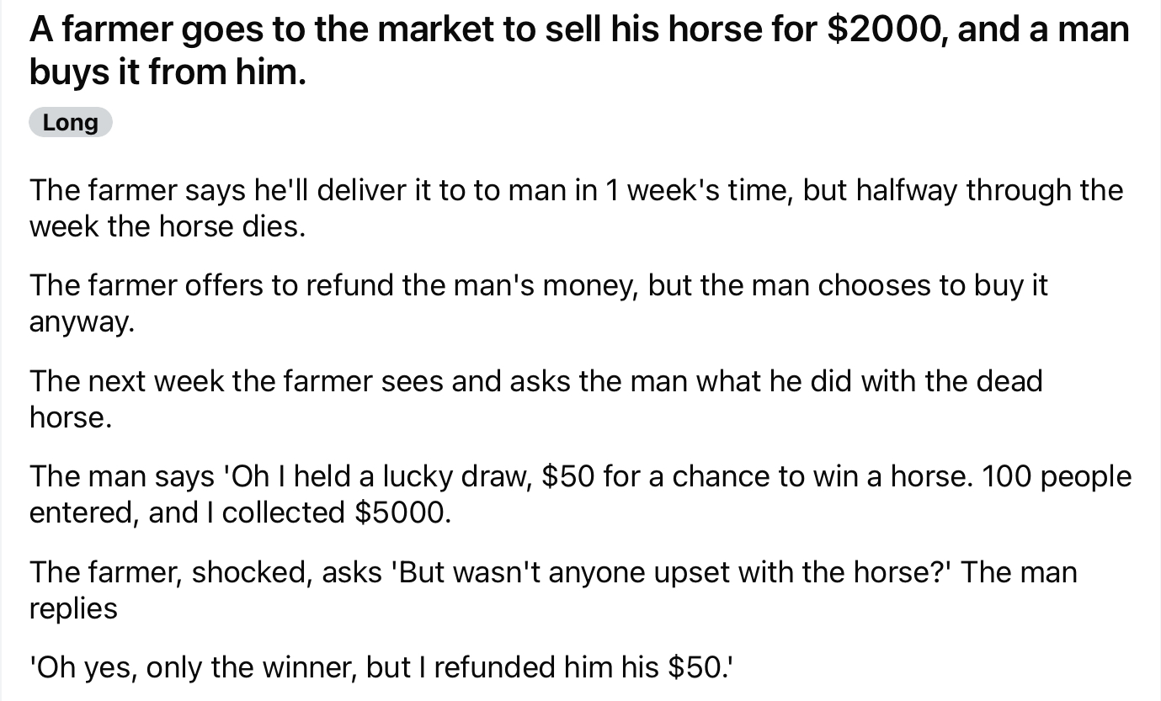This screenshot has height=701, width=1161.
Task: Click the word "replies"
Action: click(73, 608)
